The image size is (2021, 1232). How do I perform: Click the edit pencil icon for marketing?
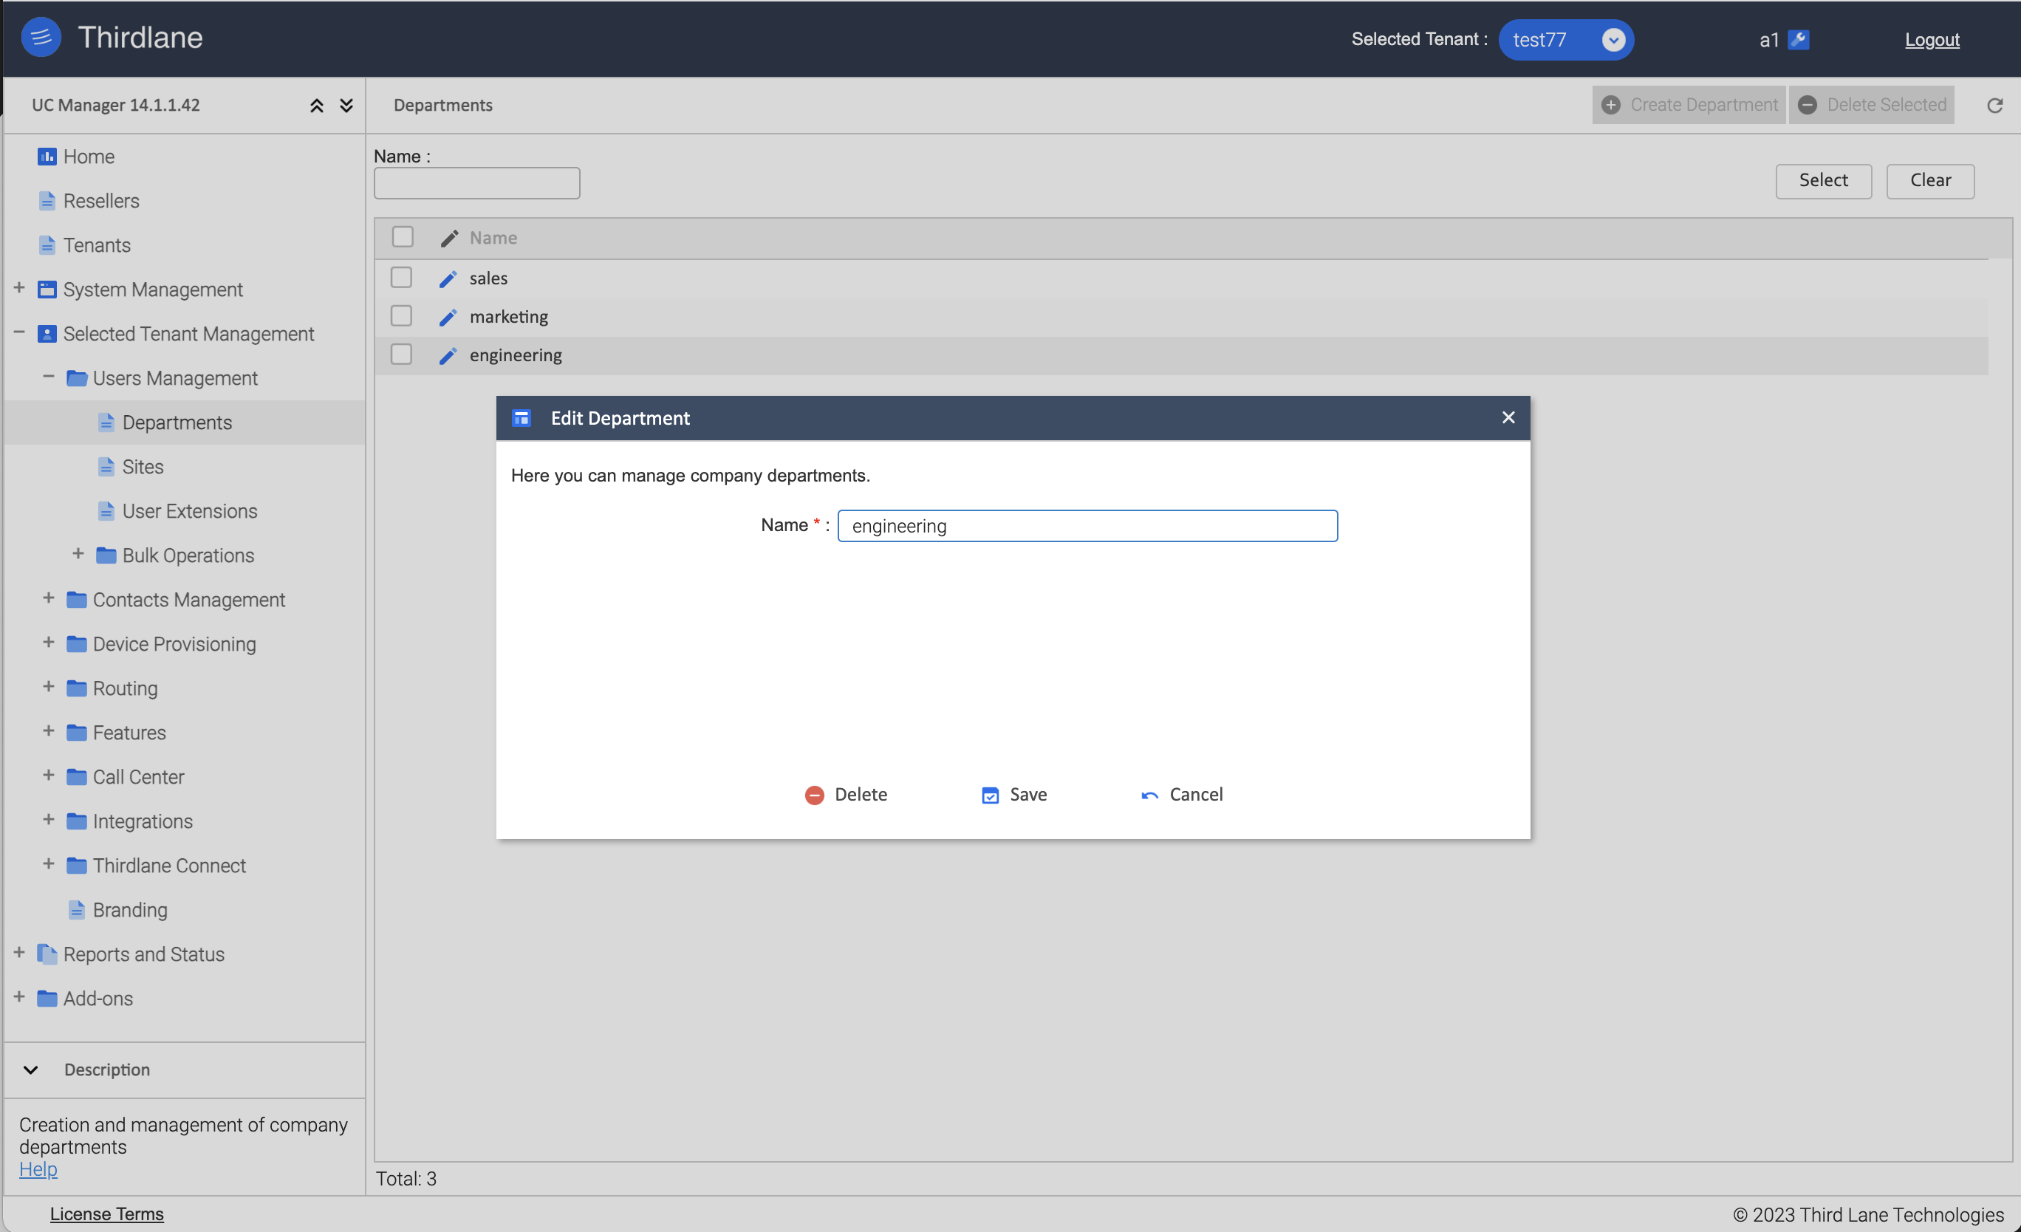446,316
